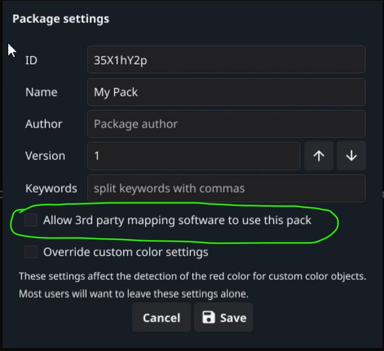
Task: Click the red color detection description text
Action: [192, 277]
